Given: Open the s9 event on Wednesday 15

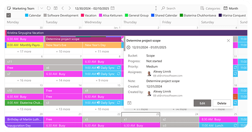Looking at the screenshot, I should point(102,91).
